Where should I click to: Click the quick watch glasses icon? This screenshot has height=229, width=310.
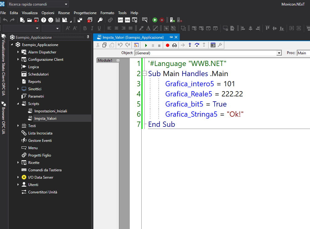[x=175, y=45]
